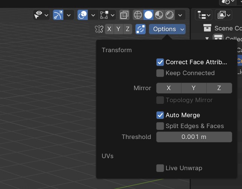Click the mesh symmetry butterfly icon
The height and width of the screenshot is (189, 242).
99,29
